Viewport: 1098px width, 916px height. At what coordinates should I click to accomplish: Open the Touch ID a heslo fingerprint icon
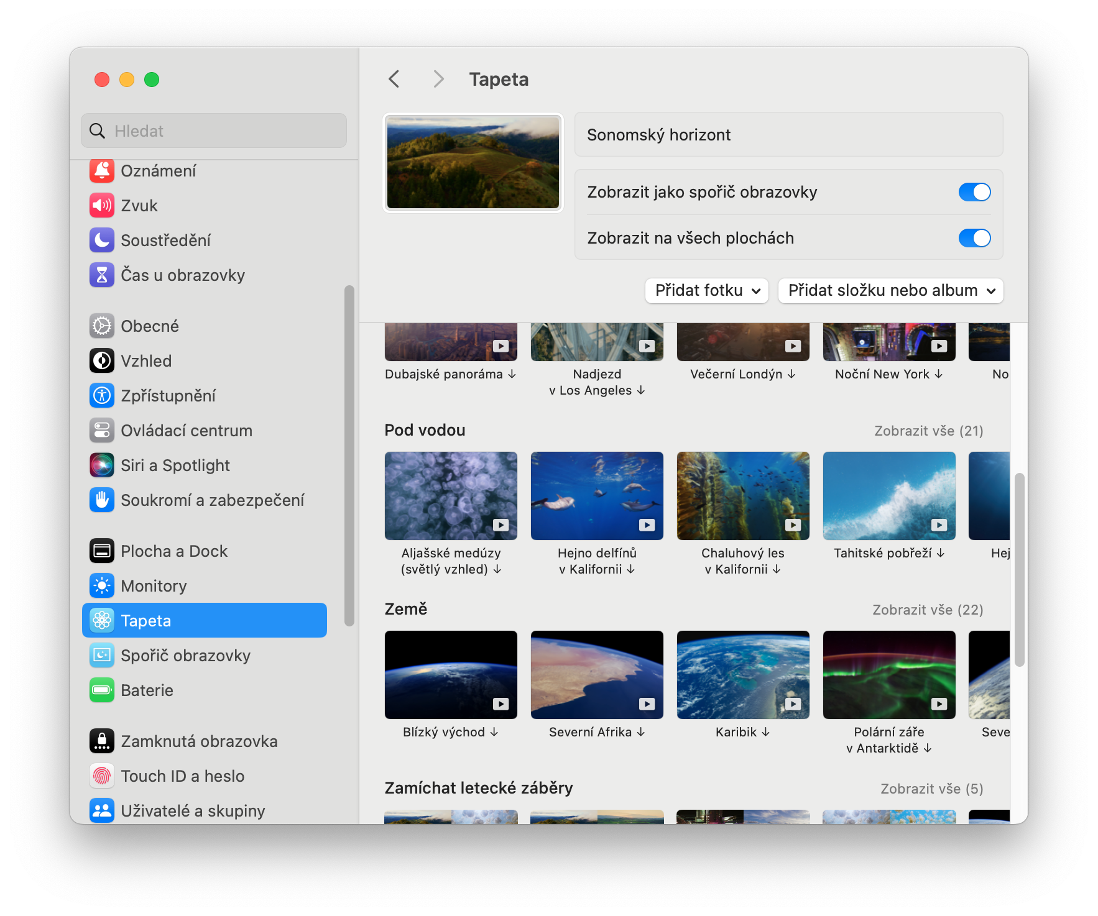point(102,776)
